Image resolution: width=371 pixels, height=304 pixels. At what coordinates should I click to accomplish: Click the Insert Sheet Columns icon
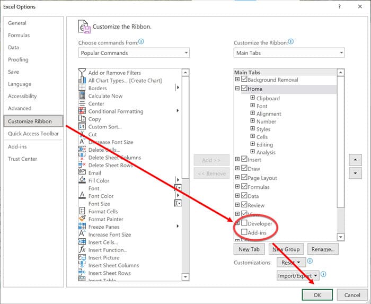pos(82,265)
